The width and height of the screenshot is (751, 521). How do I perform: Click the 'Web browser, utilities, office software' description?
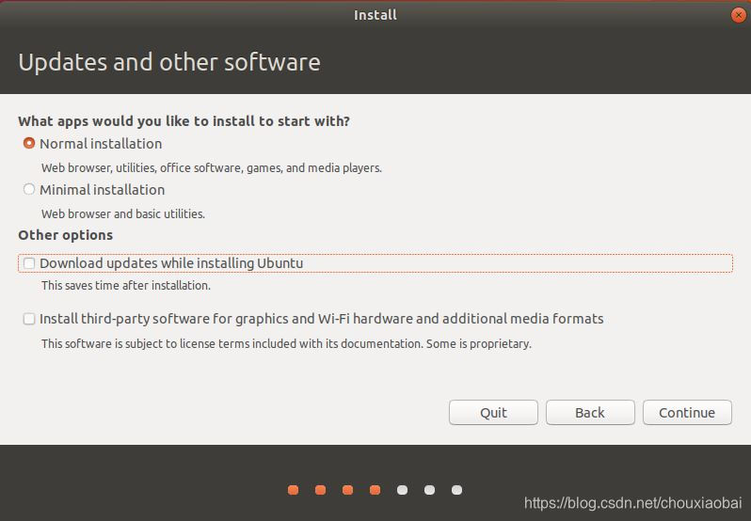[x=211, y=168]
